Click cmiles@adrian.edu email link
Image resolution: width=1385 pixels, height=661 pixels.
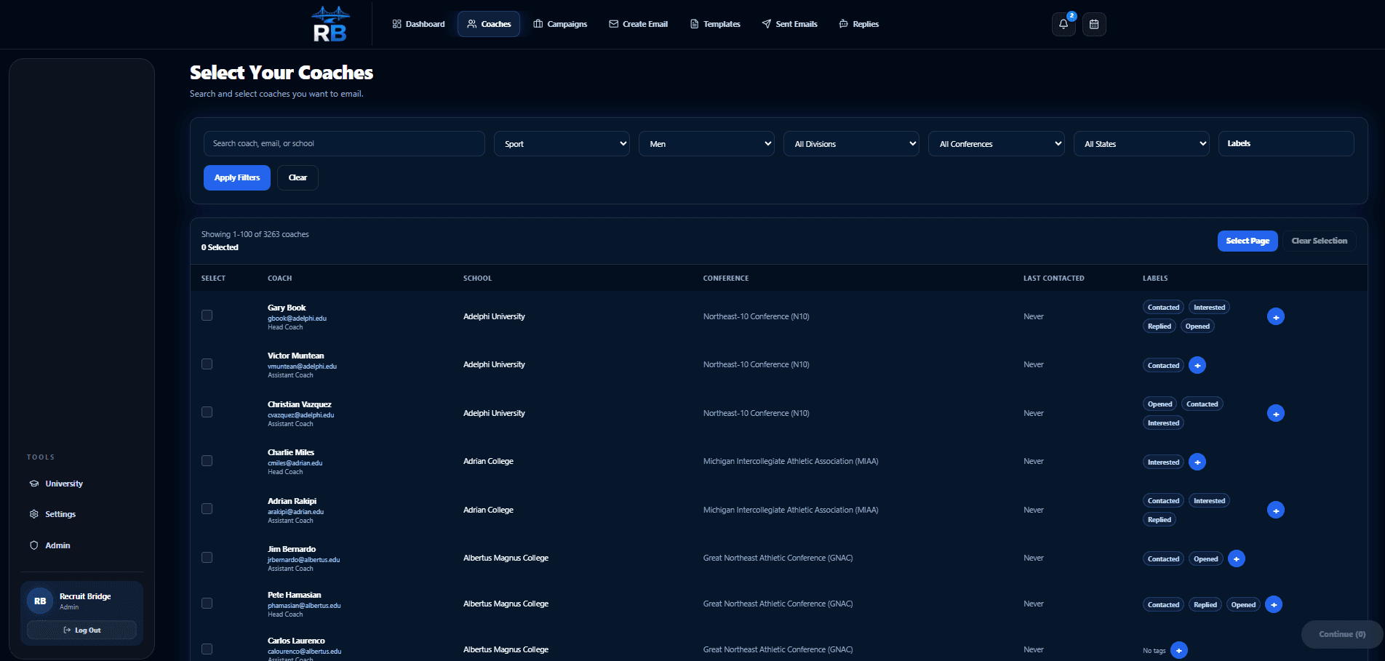[295, 463]
